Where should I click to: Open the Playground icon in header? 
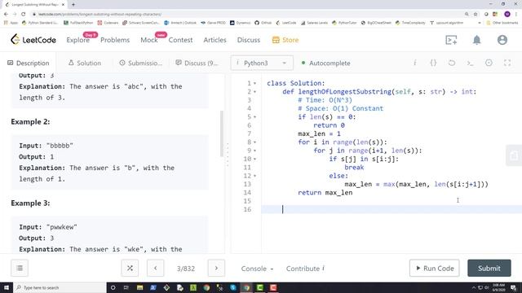point(451,40)
